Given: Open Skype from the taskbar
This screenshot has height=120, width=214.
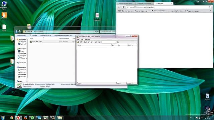Looking at the screenshot, I should 39,118.
